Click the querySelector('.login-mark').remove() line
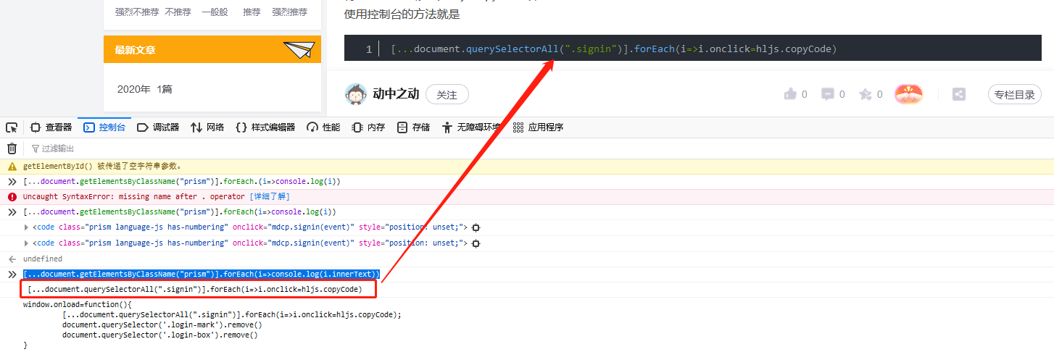The width and height of the screenshot is (1054, 352). tap(162, 325)
